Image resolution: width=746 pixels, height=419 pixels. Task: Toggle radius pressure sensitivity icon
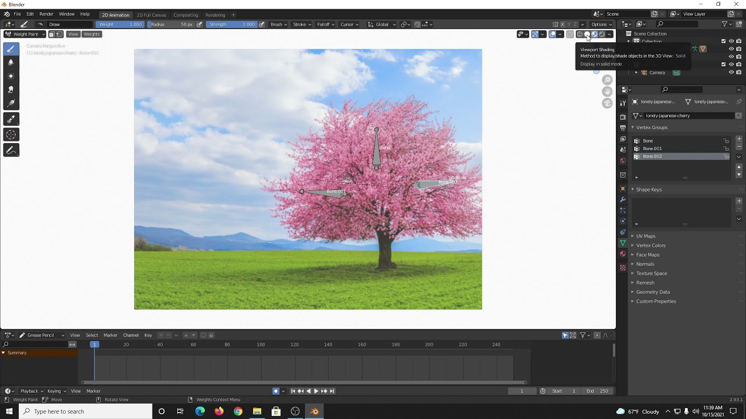click(x=199, y=24)
